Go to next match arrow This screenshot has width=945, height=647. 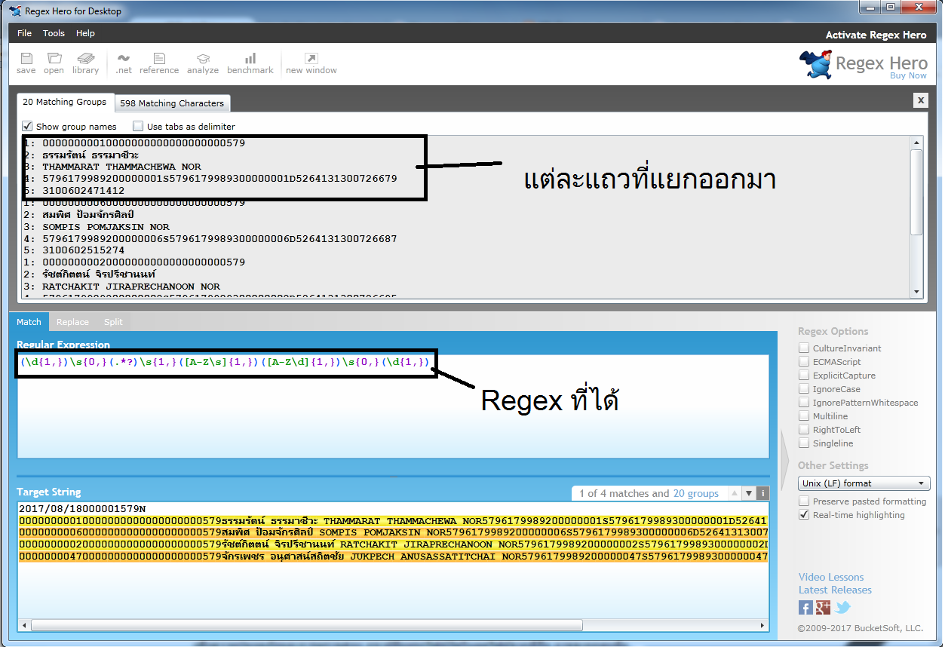click(749, 493)
